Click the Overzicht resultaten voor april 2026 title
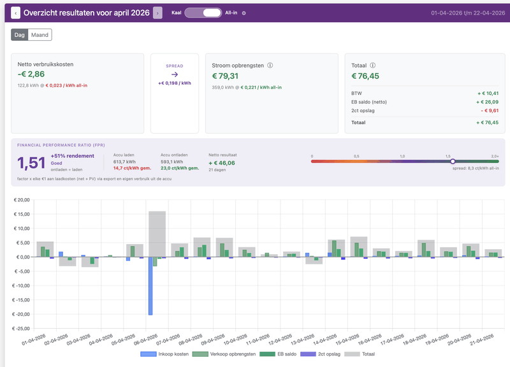The image size is (510, 367). coord(87,13)
